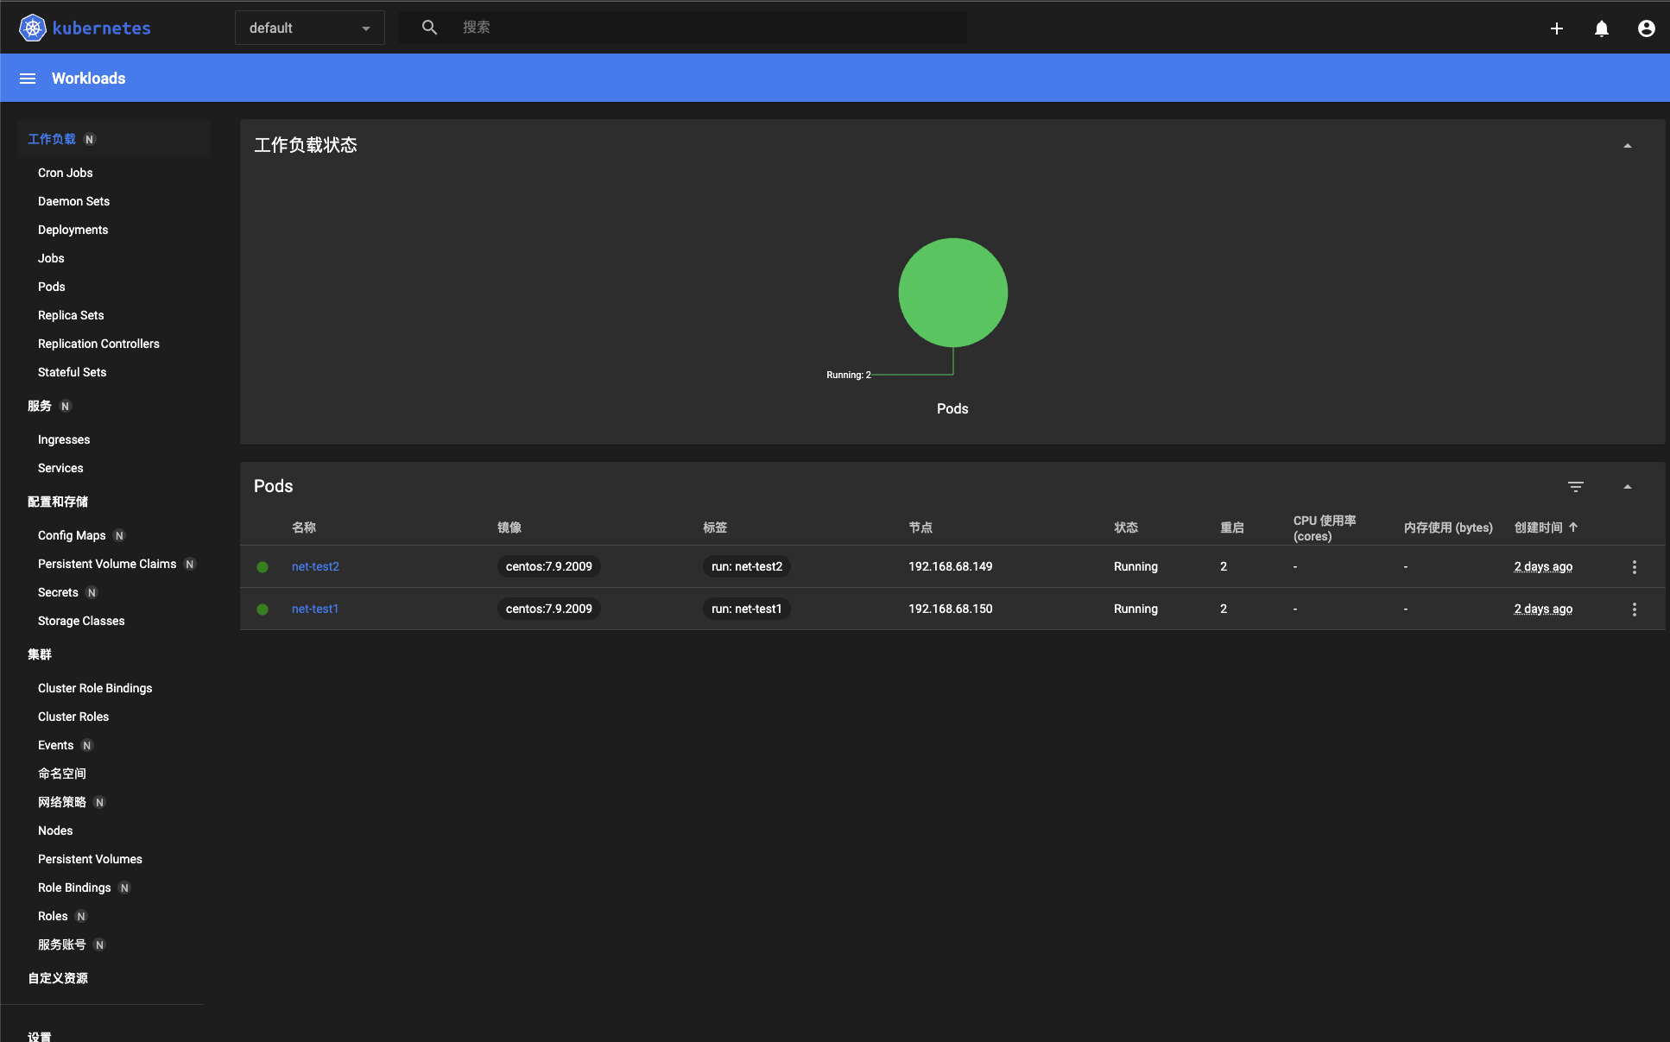Collapse the 工作负载状态 card

1628,146
